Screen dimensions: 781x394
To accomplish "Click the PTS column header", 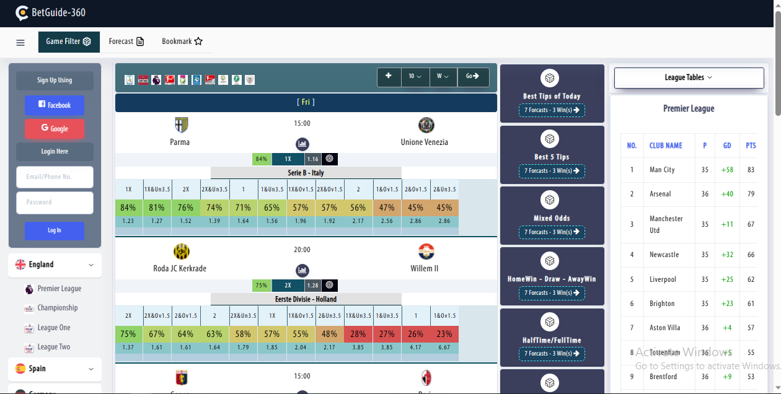I will (751, 146).
